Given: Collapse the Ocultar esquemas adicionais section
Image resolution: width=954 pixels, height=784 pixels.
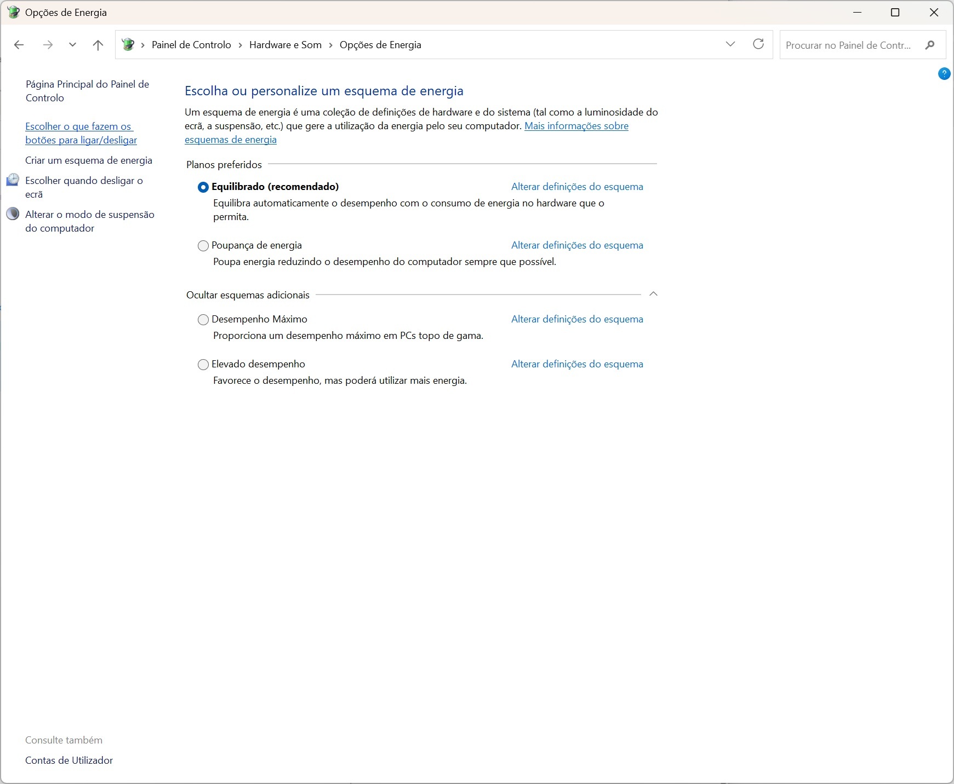Looking at the screenshot, I should [653, 294].
